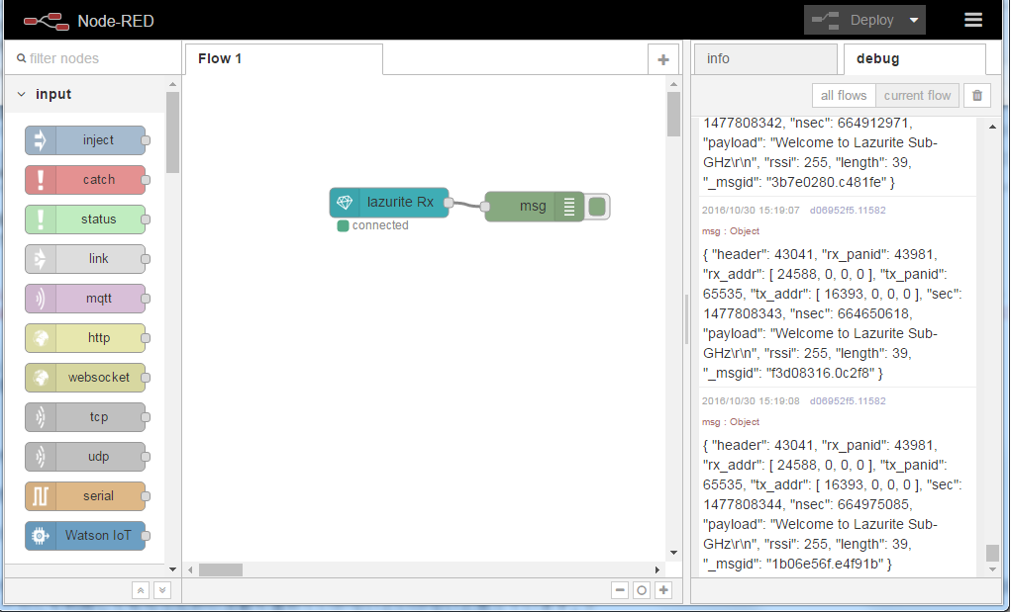Select the link node in palette

coord(86,259)
